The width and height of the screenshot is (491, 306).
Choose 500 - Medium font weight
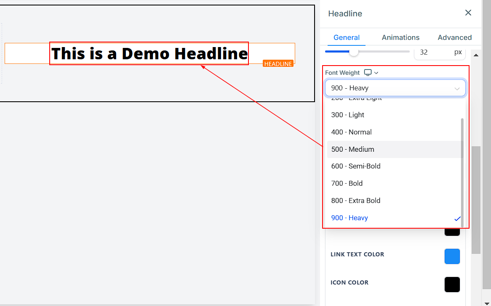coord(395,149)
